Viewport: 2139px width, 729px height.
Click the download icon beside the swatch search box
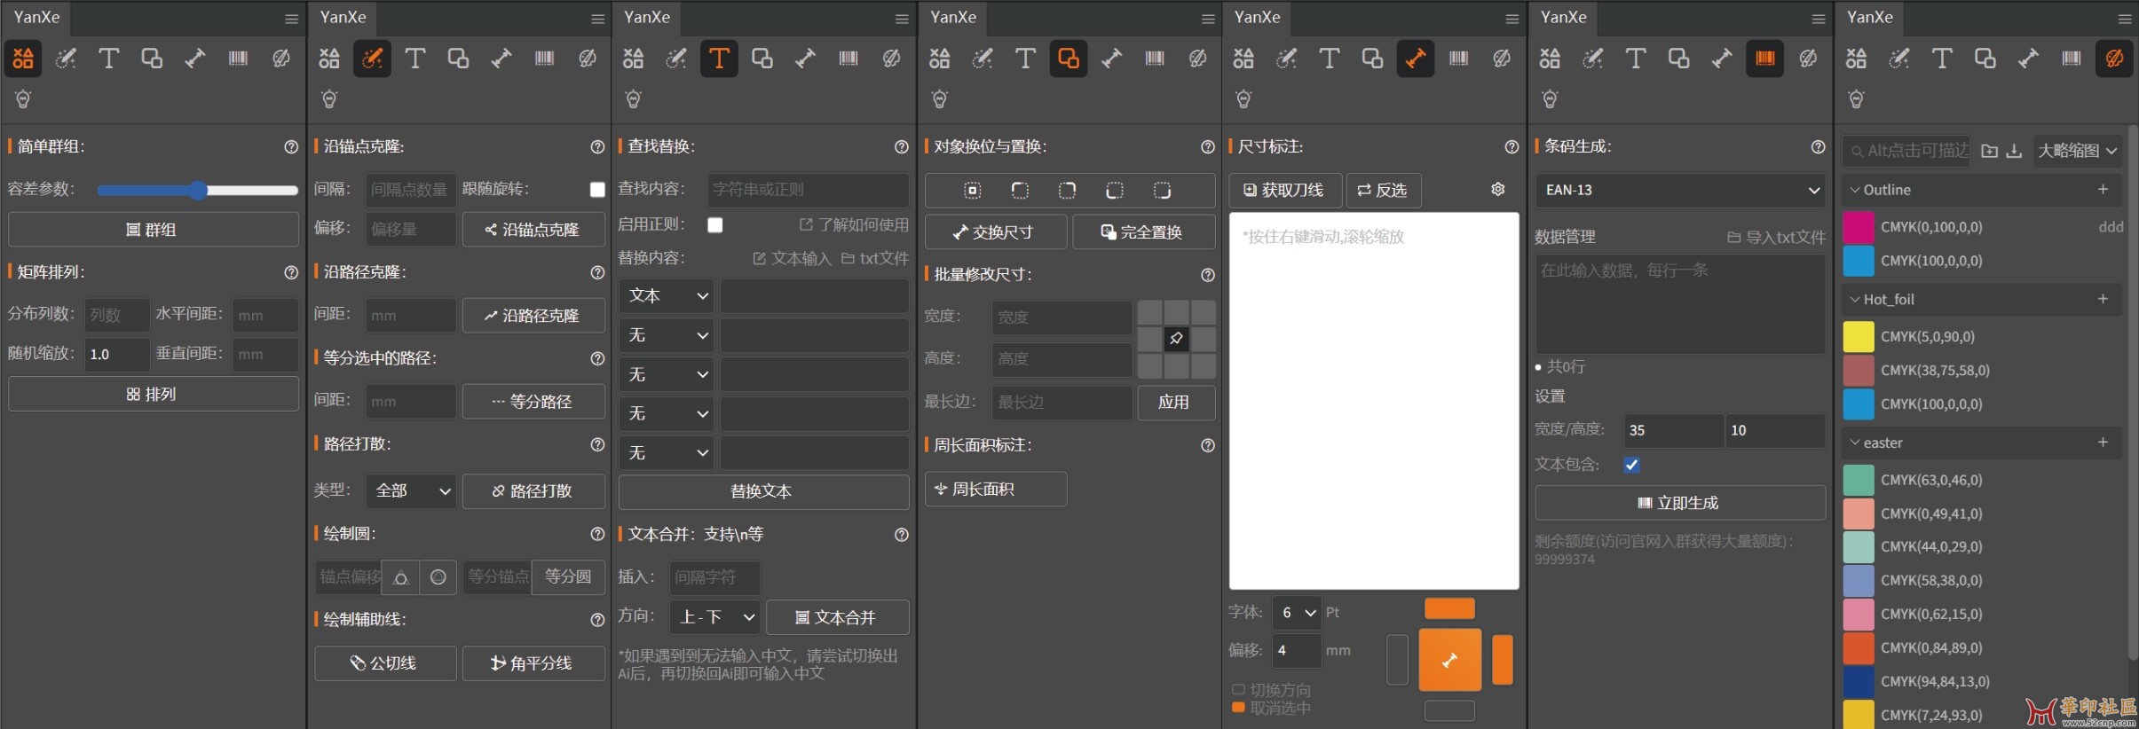pos(2015,151)
